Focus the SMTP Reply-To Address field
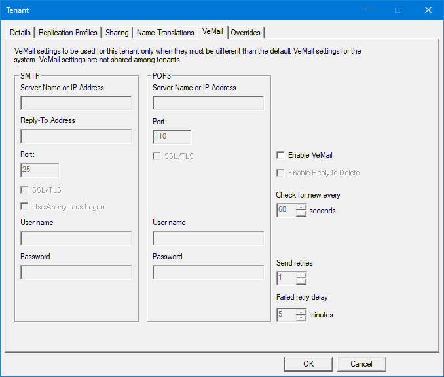This screenshot has height=377, width=444. click(x=76, y=137)
